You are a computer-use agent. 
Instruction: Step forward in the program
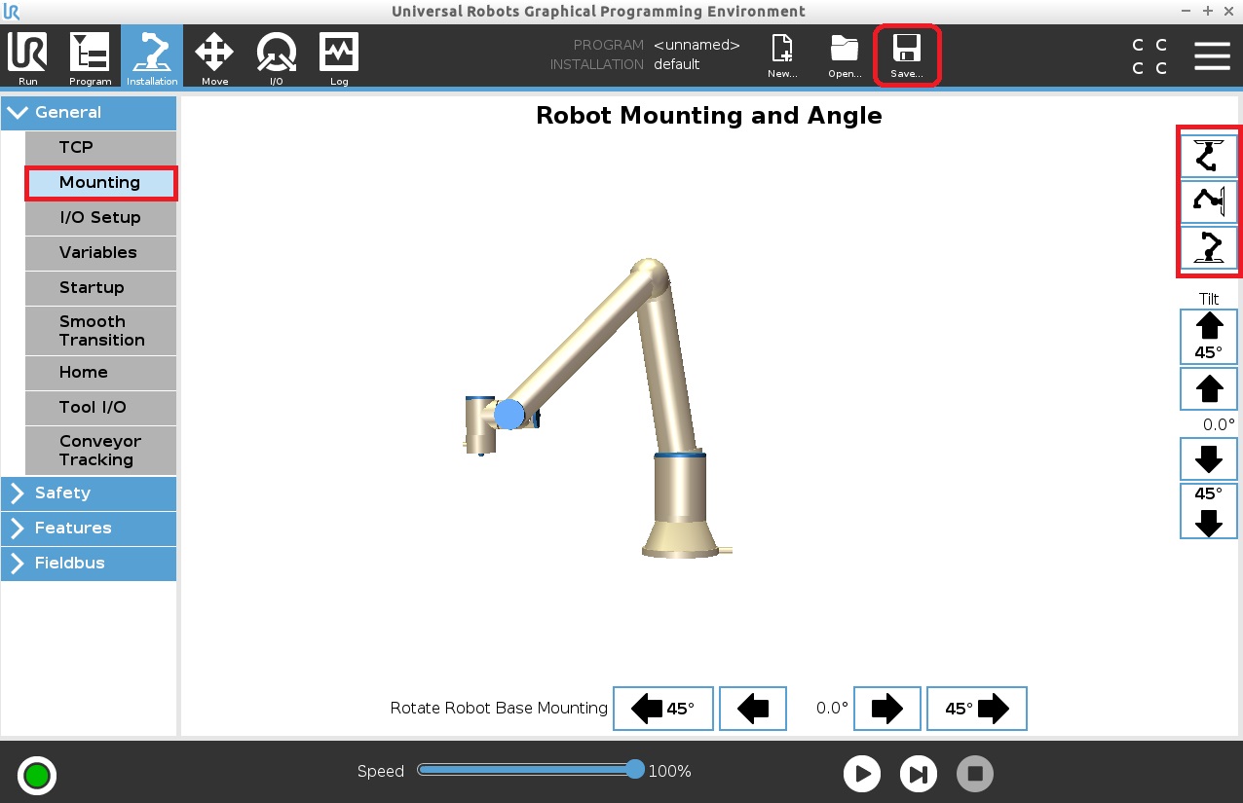[x=918, y=774]
